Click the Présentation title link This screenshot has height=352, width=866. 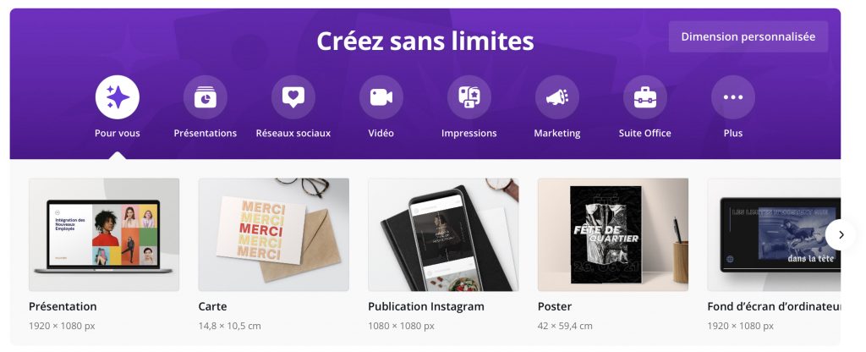[63, 306]
